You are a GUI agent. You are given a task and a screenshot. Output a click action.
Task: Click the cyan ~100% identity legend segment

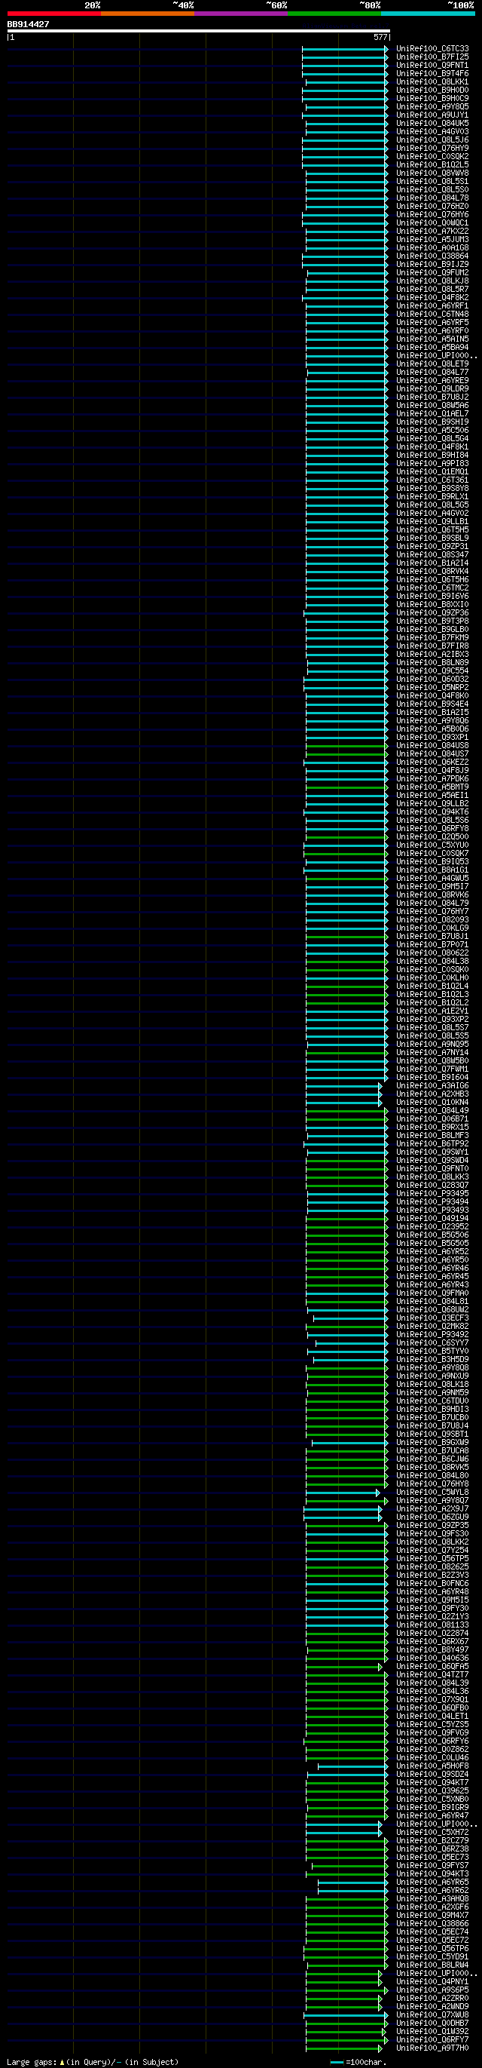click(428, 14)
